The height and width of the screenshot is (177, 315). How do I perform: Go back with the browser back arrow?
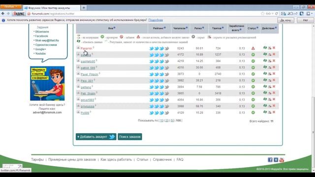tap(3, 13)
